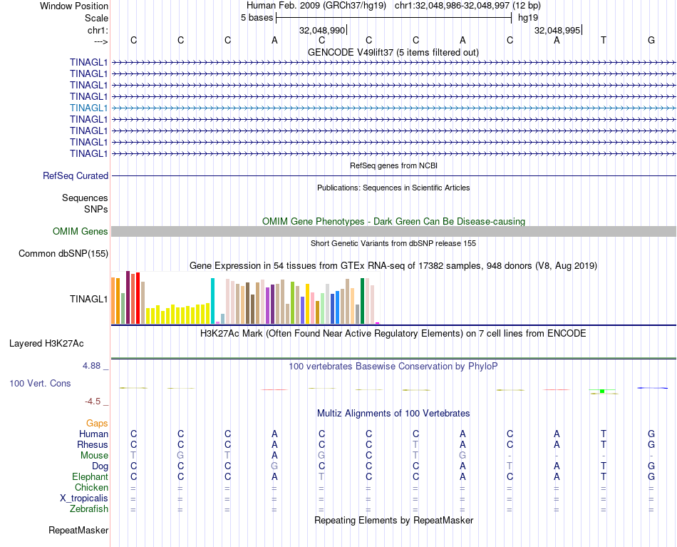Select the RepeatMasker track label
Screen dimensions: 677x547
coord(78,530)
